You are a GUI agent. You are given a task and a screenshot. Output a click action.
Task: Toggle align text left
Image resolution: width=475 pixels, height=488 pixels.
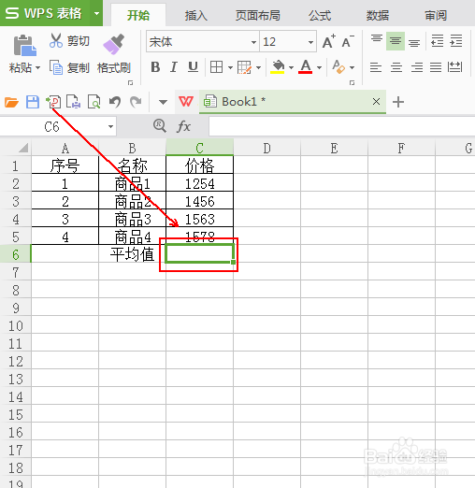(x=376, y=67)
